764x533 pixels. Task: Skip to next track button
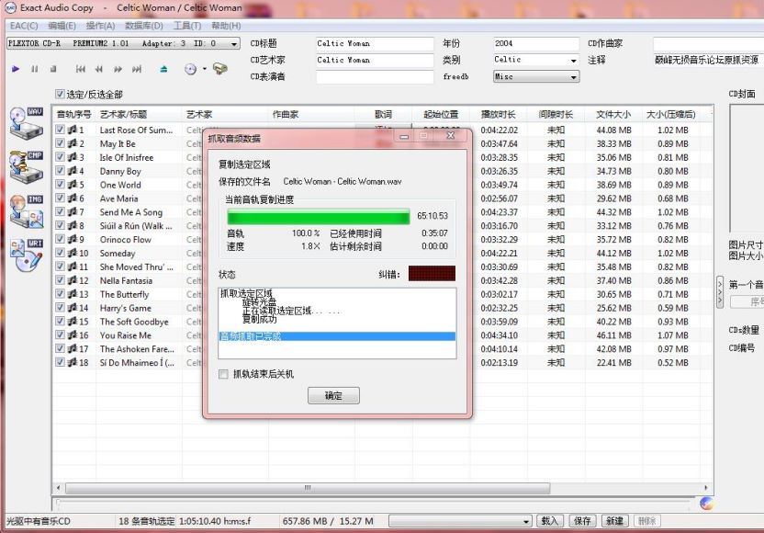click(x=137, y=69)
